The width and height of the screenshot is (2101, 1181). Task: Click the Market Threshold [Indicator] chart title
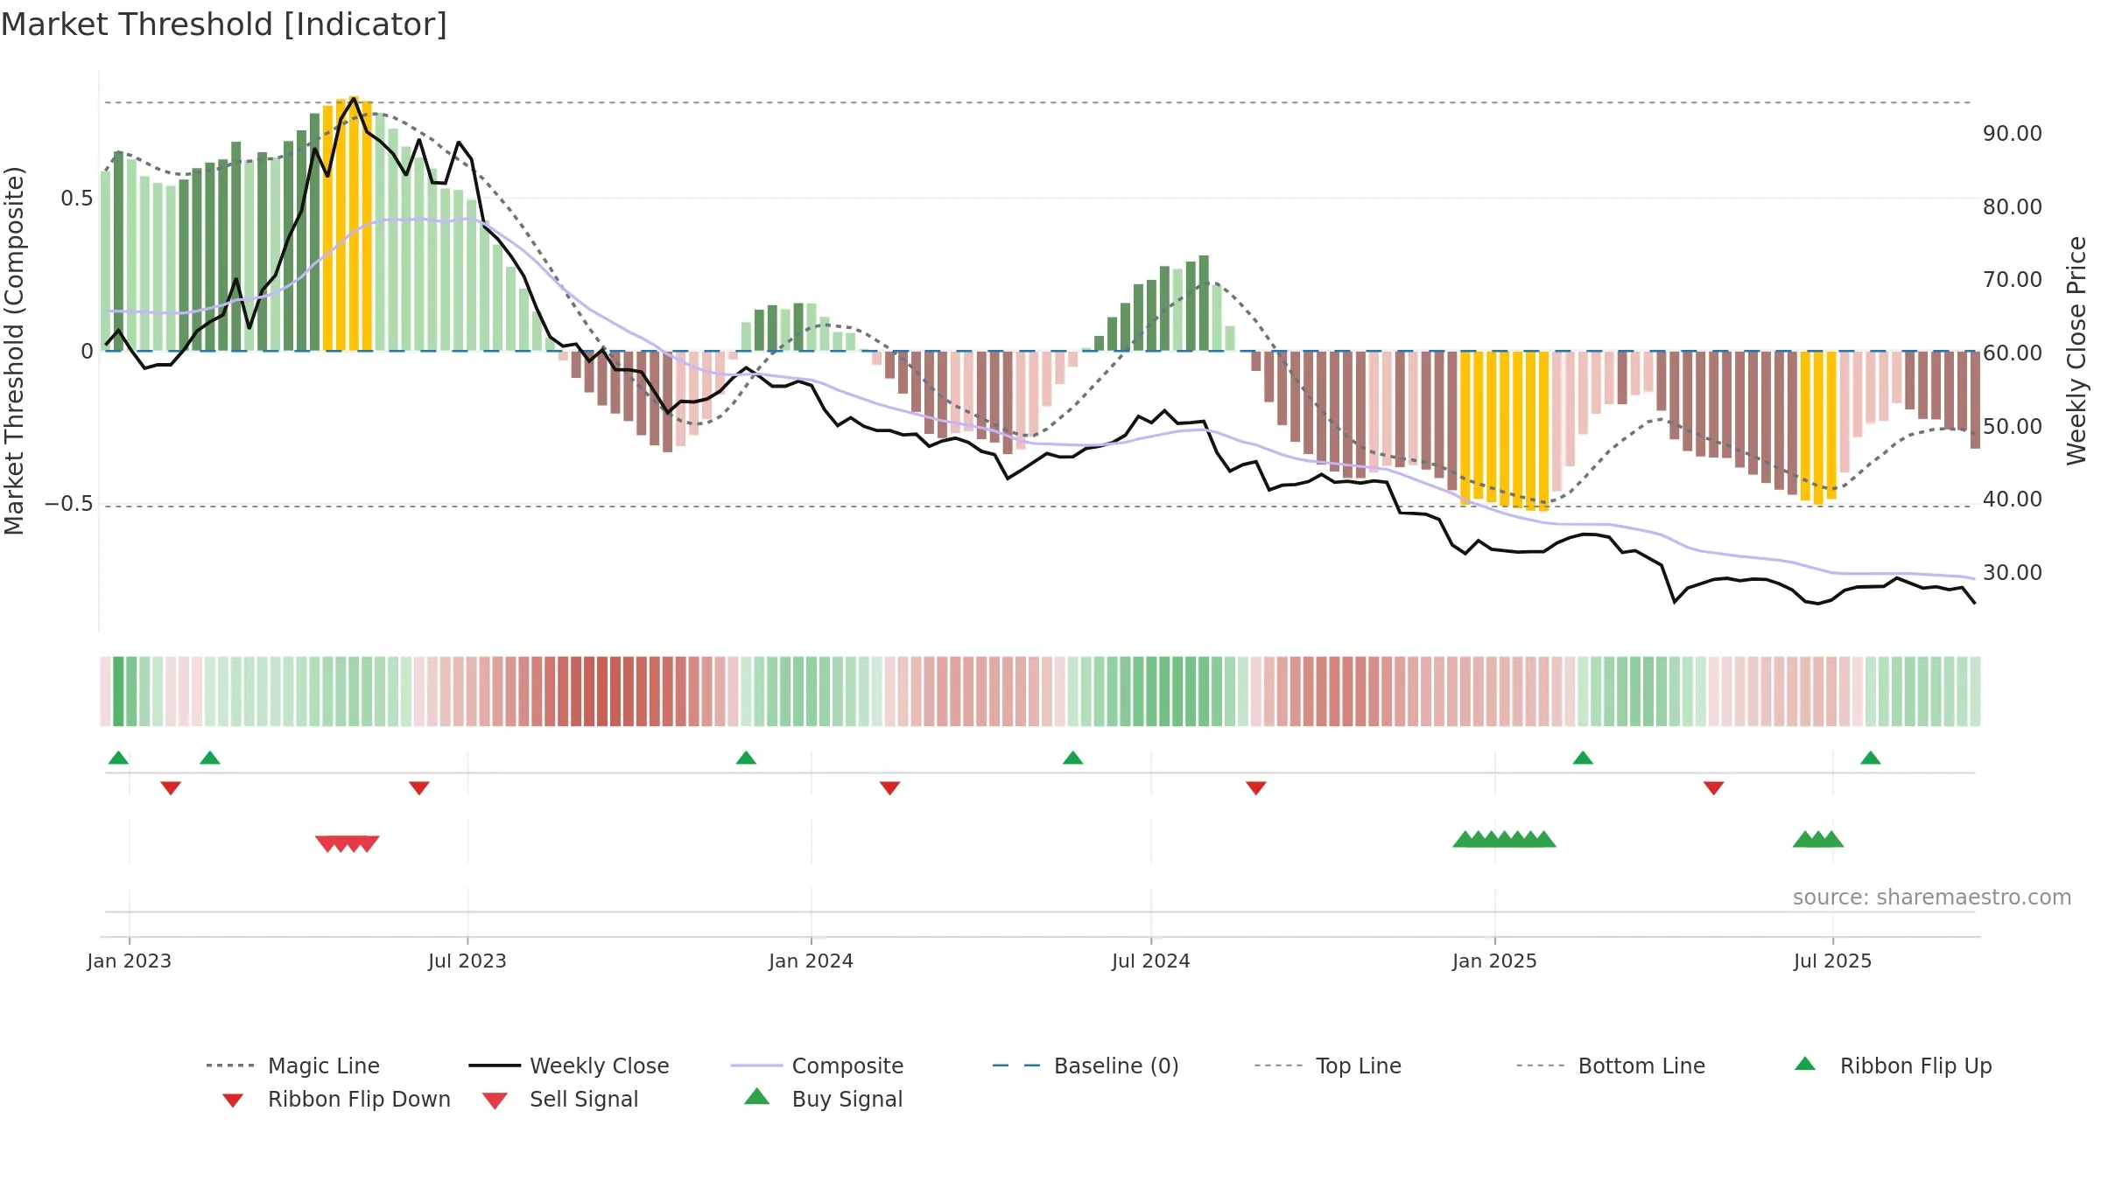click(224, 24)
